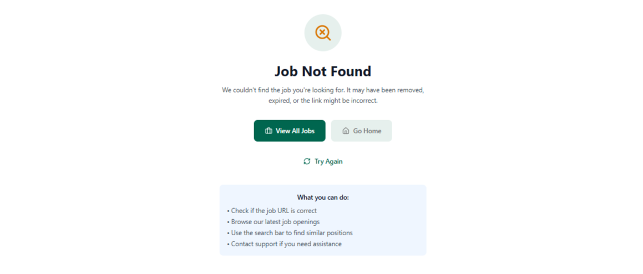
Task: Click the briefcase icon on View All Jobs
Action: click(x=269, y=131)
